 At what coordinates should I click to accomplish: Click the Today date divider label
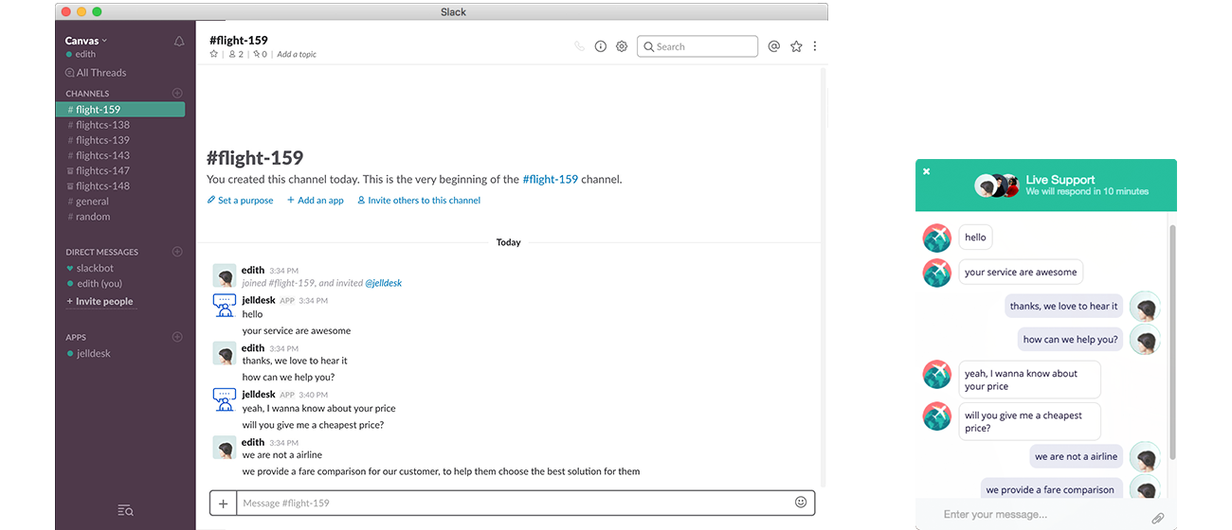click(x=509, y=242)
